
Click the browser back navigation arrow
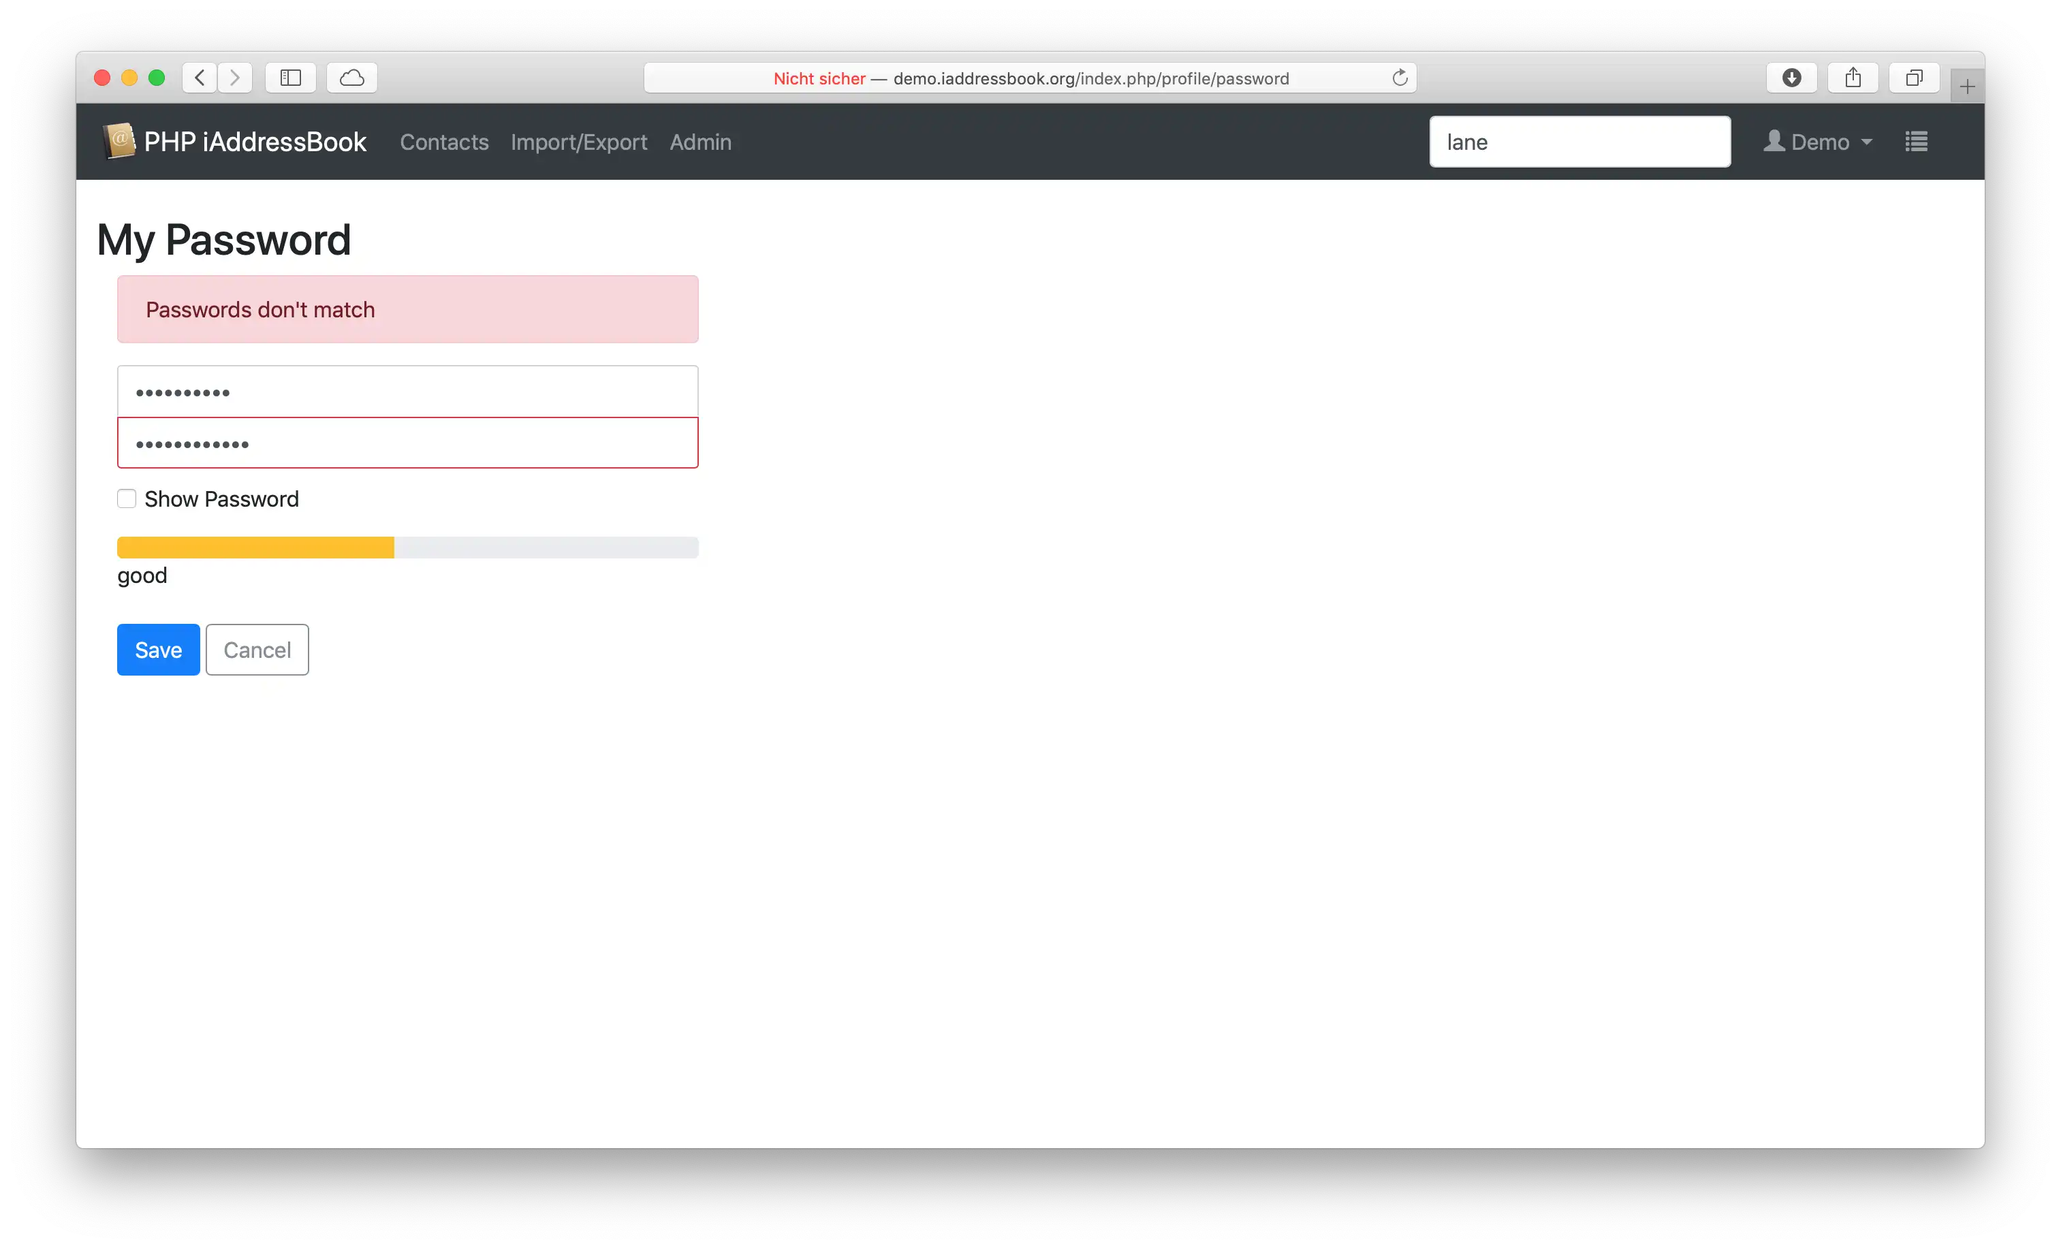tap(199, 76)
